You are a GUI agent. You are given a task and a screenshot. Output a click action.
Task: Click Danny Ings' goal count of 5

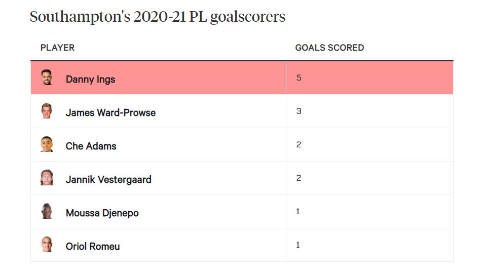click(299, 77)
